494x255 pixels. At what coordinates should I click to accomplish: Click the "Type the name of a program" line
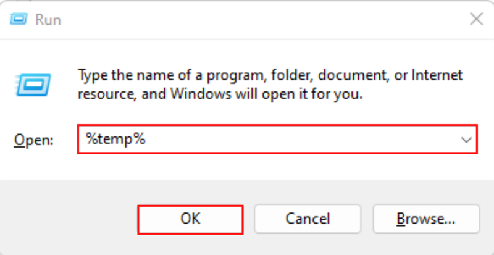269,75
